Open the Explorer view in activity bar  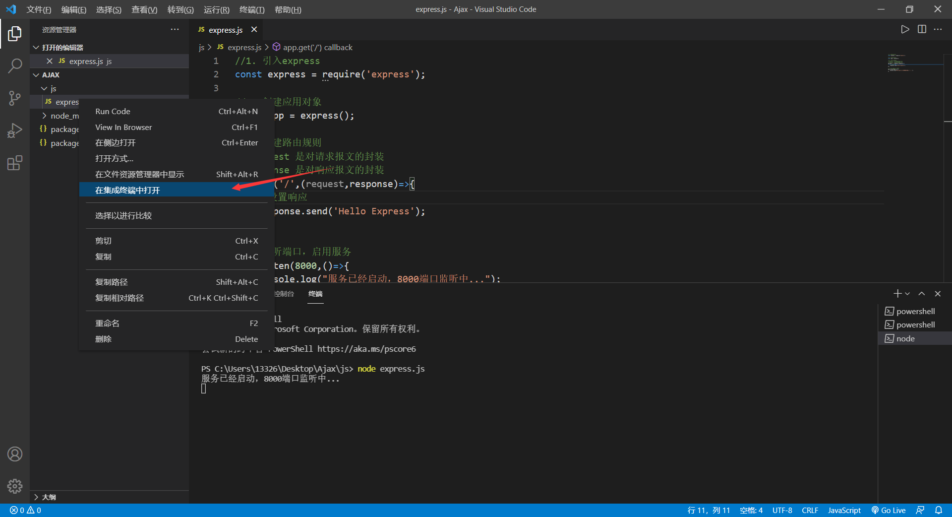click(15, 34)
